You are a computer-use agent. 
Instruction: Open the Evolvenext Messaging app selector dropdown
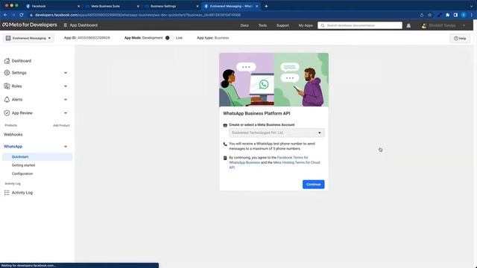point(28,38)
